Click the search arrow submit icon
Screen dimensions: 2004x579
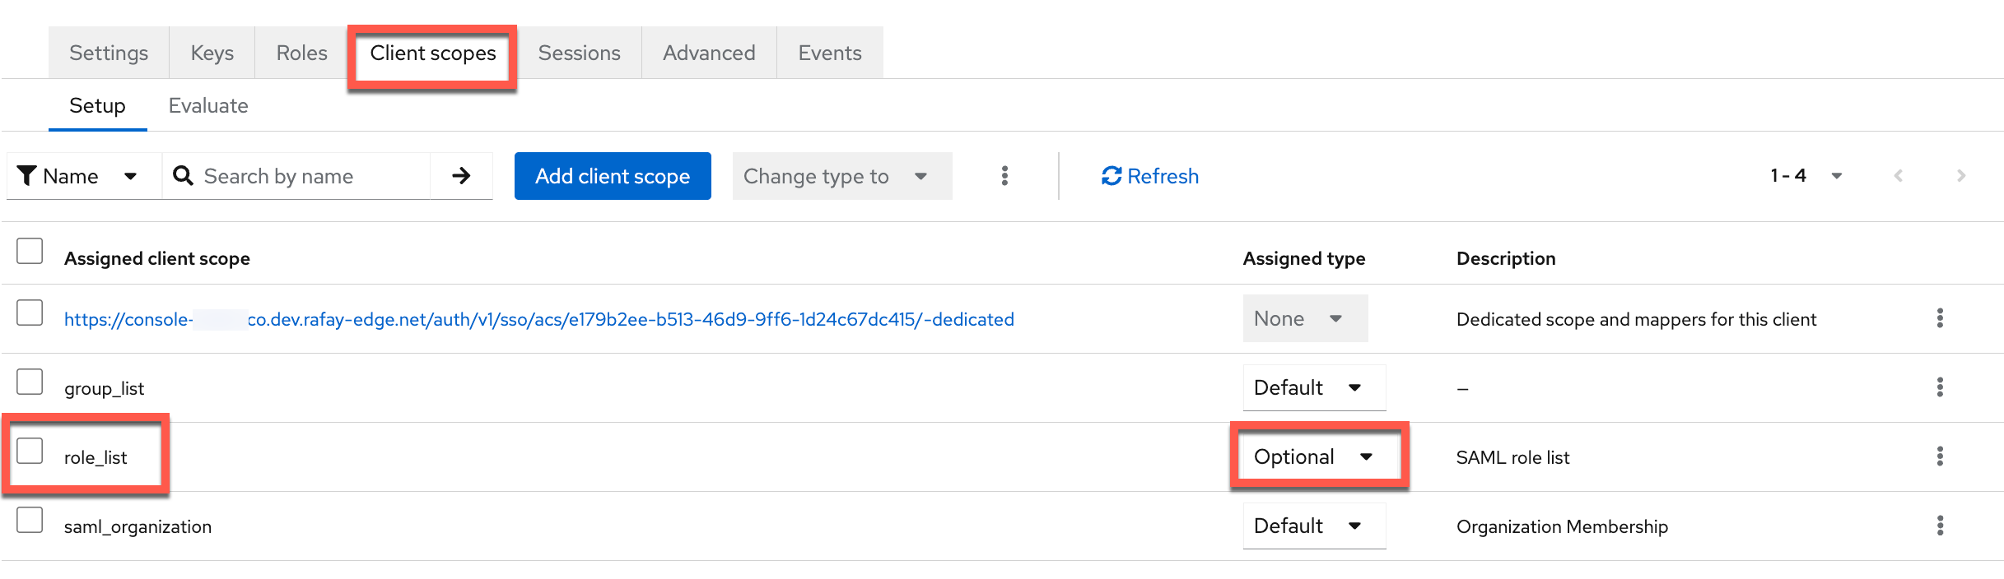pos(461,176)
